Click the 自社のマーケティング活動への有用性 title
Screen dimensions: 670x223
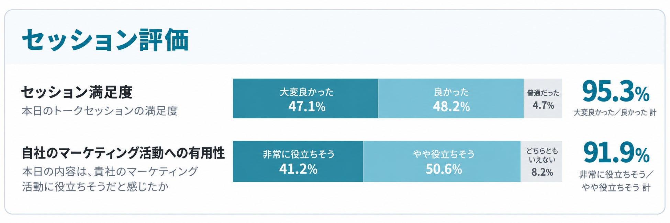pos(123,153)
